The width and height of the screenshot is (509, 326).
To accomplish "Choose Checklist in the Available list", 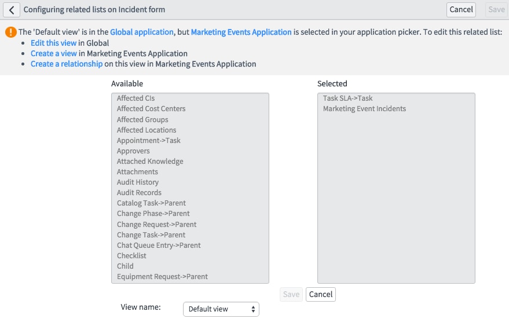I will 131,256.
